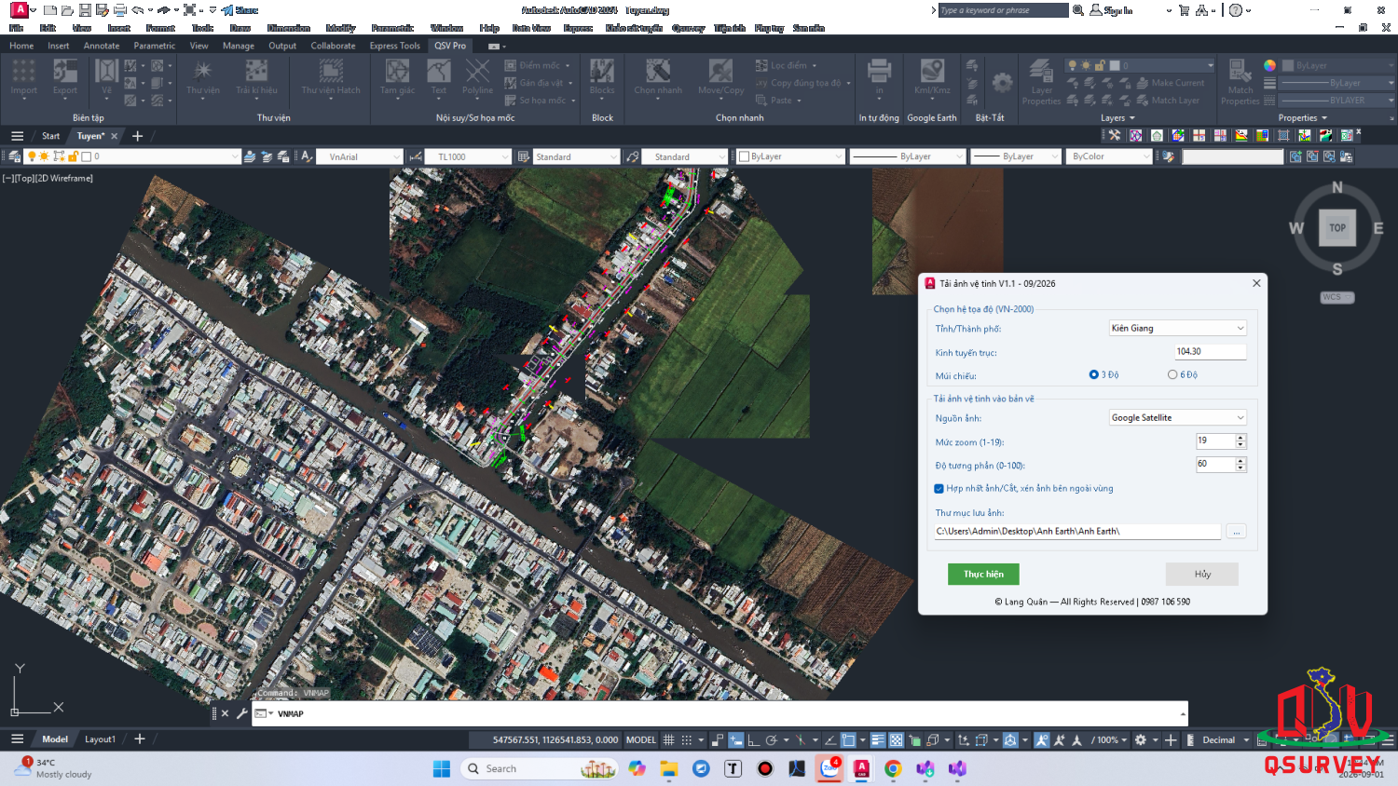Switch to the Home ribbon tab
Image resolution: width=1398 pixels, height=786 pixels.
(21, 46)
